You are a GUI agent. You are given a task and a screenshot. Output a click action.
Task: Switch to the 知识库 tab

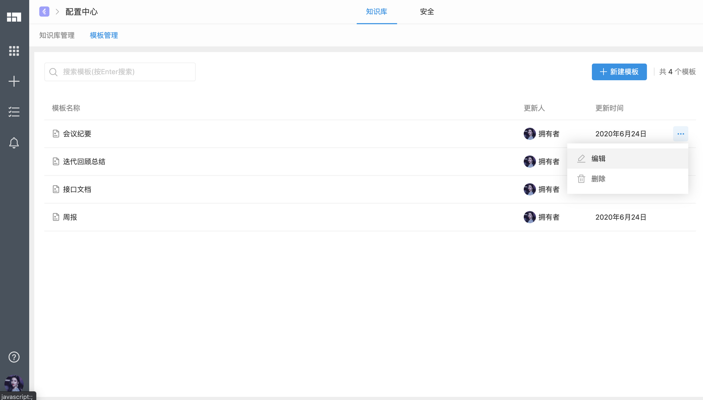[x=376, y=12]
